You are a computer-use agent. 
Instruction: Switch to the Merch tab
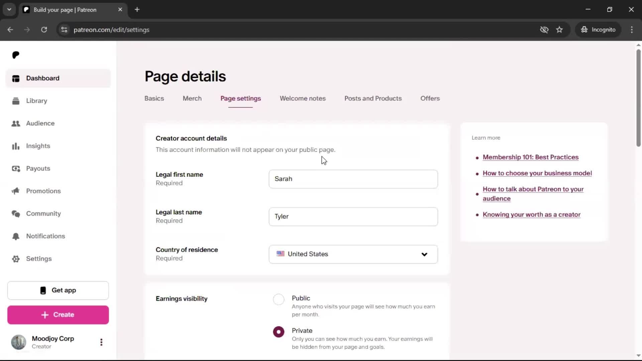(x=192, y=99)
